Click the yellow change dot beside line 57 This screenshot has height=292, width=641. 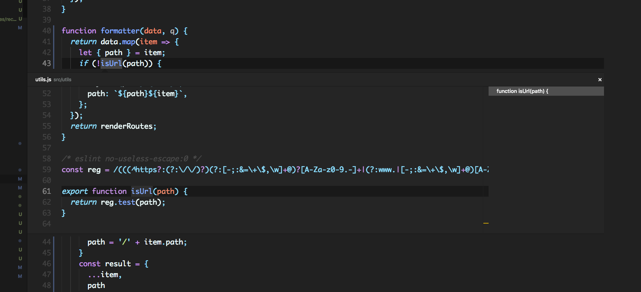pos(20,143)
